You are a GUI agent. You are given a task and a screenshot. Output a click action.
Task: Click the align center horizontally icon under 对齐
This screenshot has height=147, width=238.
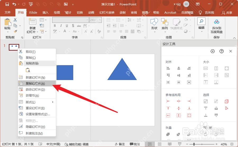(x=179, y=68)
